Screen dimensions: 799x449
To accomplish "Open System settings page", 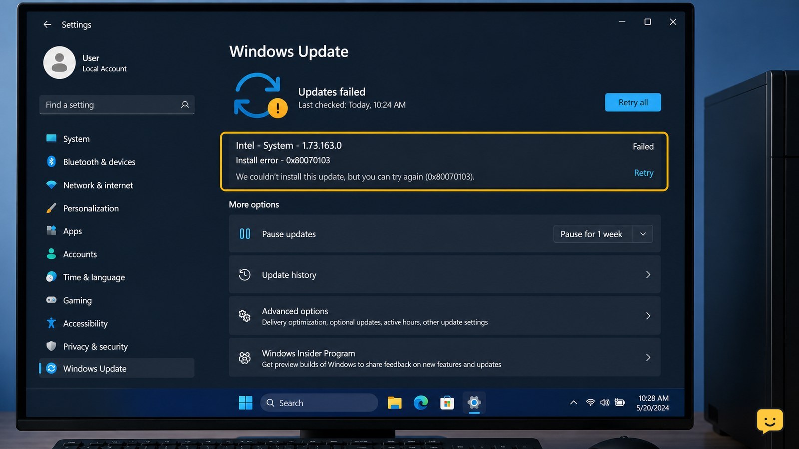I will pyautogui.click(x=117, y=139).
